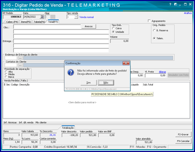This screenshot has width=195, height=152.
Task: Click the first Entrega input field
Action: pos(61,41)
